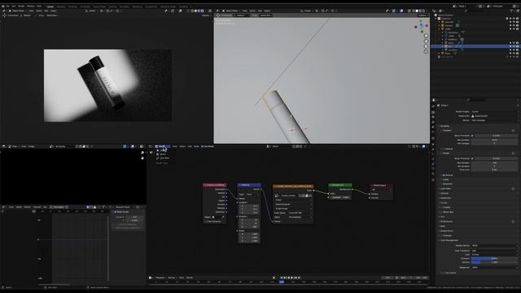Image resolution: width=521 pixels, height=293 pixels.
Task: Toggle the Use Nodes checkbox
Action: coord(202,146)
